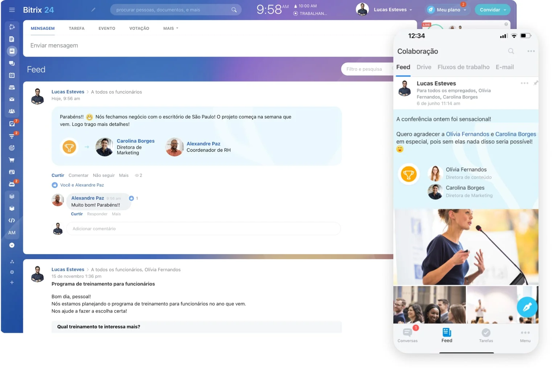Open the Marketing robot icon with badge 2

(12, 184)
